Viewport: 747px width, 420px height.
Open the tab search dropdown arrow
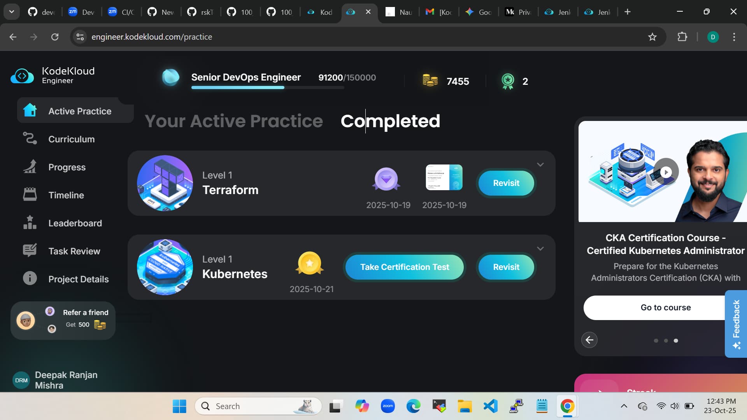(12, 12)
